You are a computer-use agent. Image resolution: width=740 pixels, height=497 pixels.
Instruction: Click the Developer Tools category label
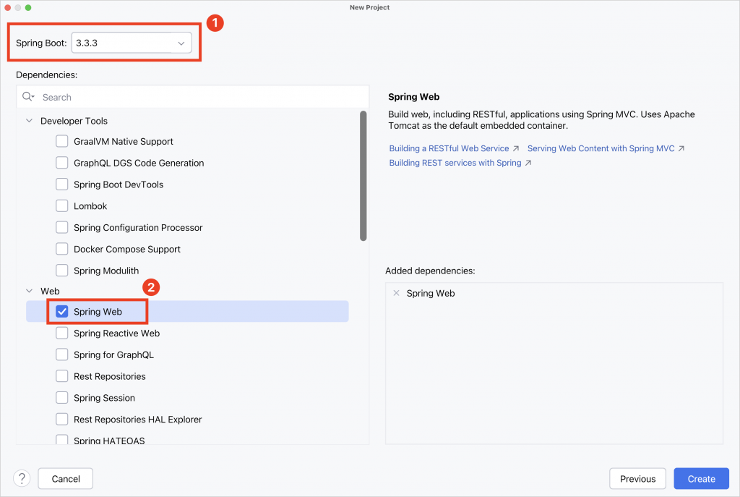click(74, 121)
